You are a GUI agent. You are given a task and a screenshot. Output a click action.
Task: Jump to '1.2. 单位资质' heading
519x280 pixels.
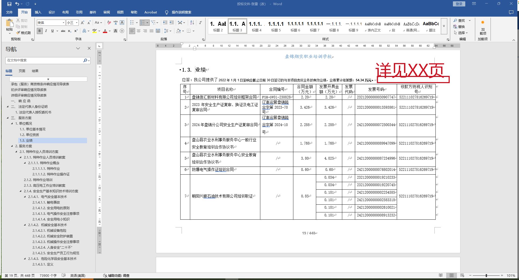click(x=29, y=135)
